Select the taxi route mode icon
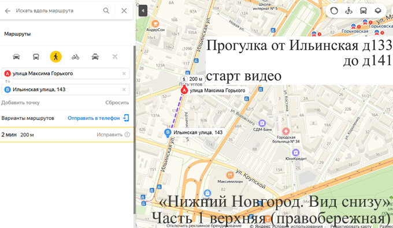393x228 pixels. (95, 57)
